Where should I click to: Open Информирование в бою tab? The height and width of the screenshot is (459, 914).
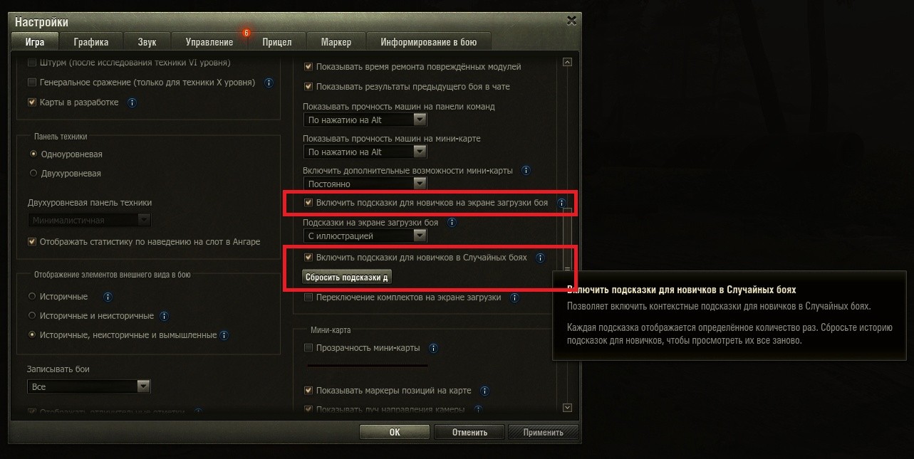[429, 42]
